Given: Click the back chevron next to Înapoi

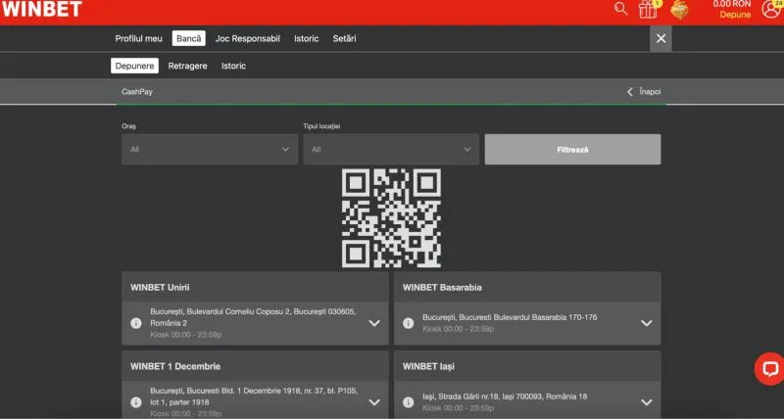Looking at the screenshot, I should [629, 92].
